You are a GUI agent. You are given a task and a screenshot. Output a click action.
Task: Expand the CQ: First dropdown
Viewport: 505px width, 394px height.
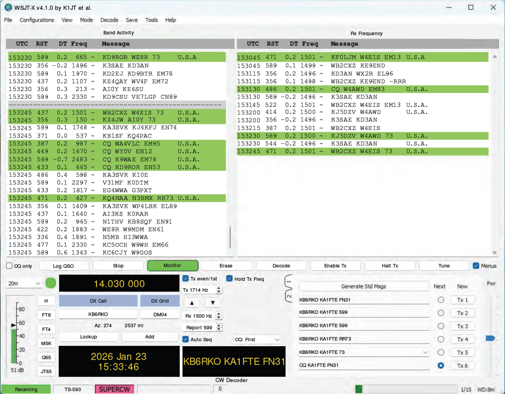tap(257, 340)
